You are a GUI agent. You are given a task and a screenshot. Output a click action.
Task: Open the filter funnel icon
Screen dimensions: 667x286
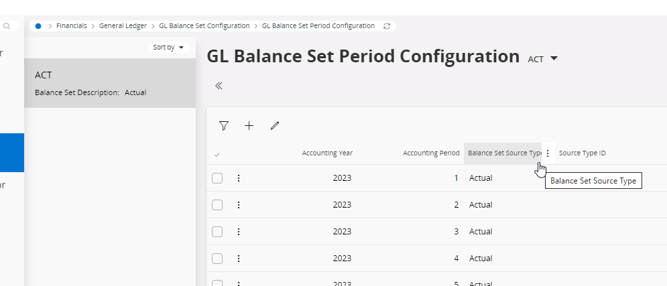pyautogui.click(x=224, y=125)
